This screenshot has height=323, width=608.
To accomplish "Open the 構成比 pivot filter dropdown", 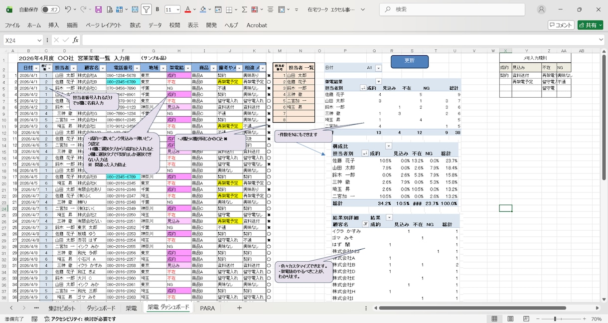I will [389, 146].
